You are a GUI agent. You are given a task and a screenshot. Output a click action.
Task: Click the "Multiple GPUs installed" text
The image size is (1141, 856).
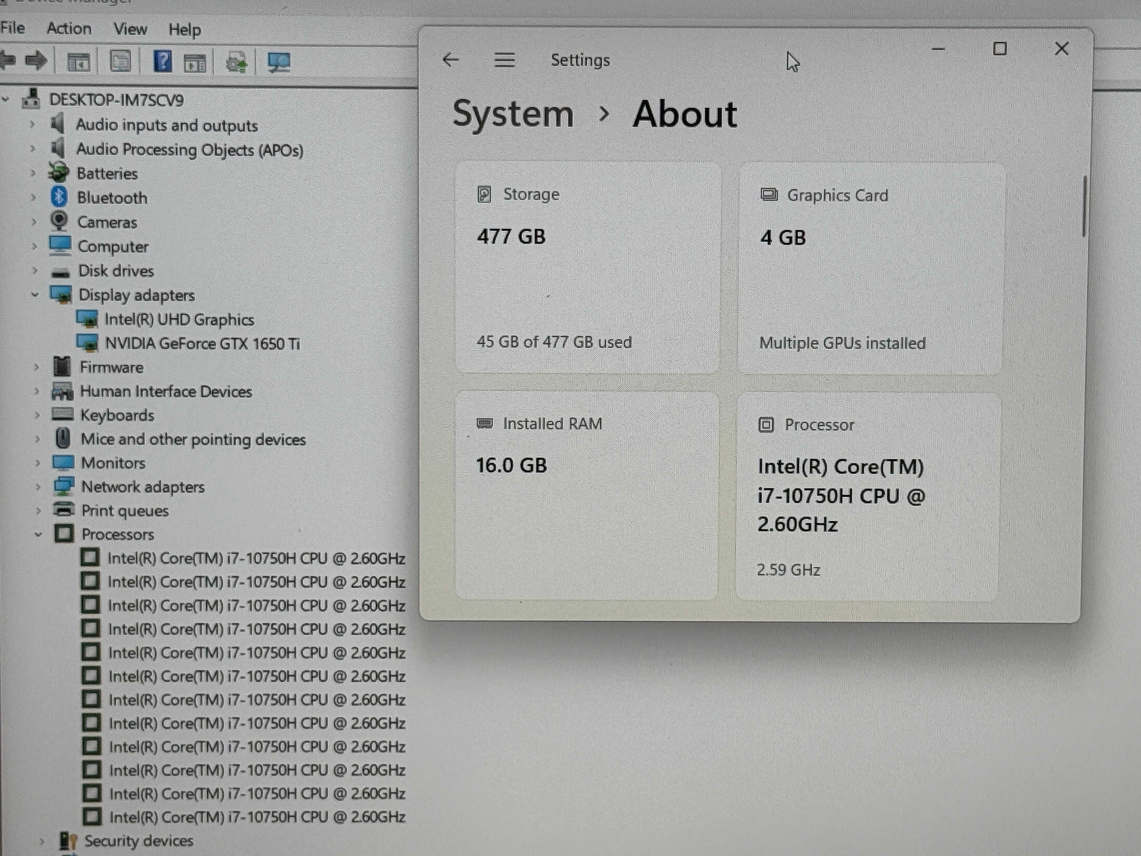[x=842, y=343]
